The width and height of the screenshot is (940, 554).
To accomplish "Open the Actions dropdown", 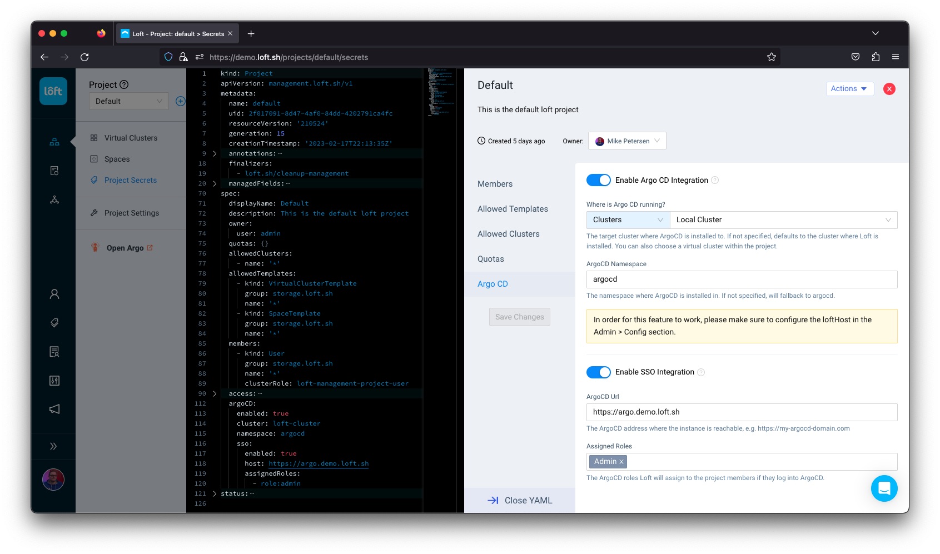I will (849, 89).
